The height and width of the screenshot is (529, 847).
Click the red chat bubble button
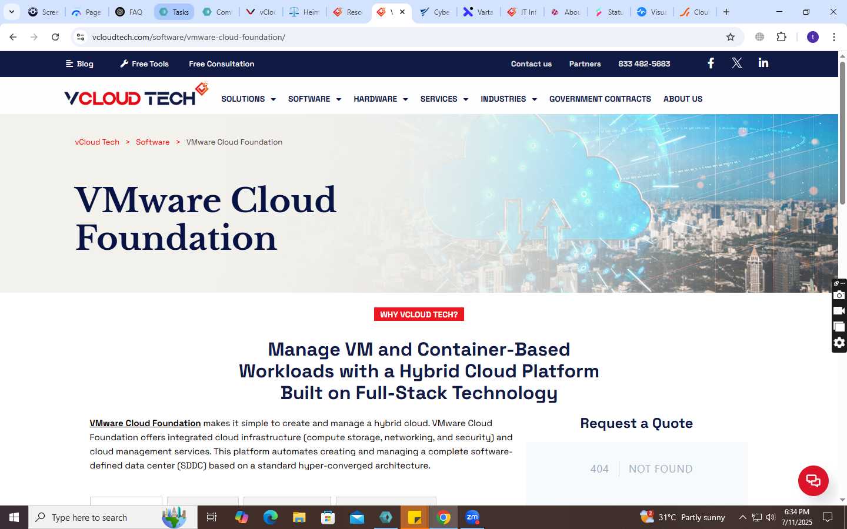coord(813,480)
